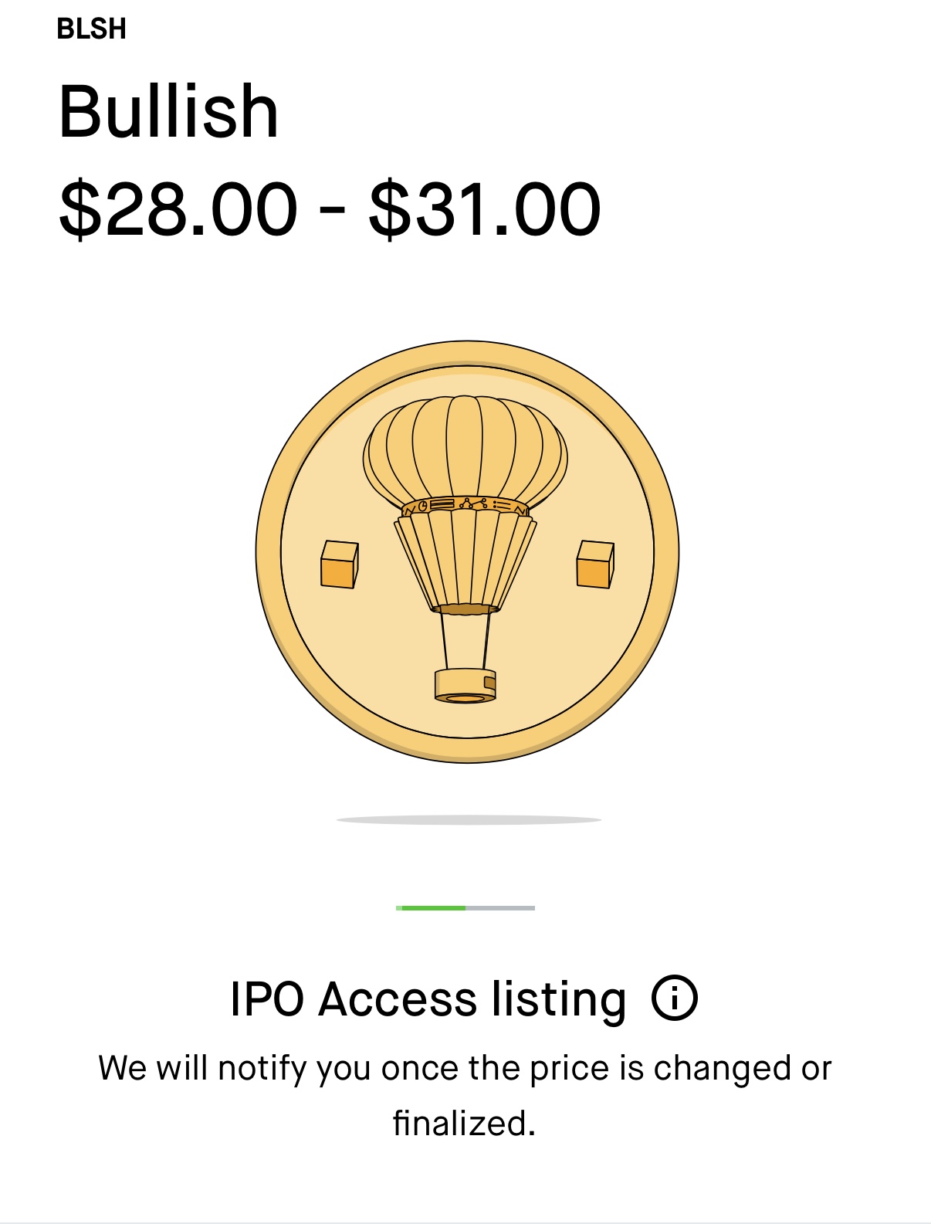
Task: Tap the dash between the two prices
Action: pos(333,209)
